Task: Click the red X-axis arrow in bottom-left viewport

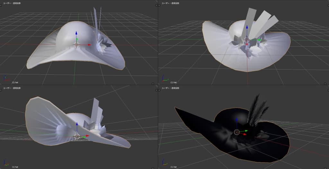Action: tap(87, 136)
